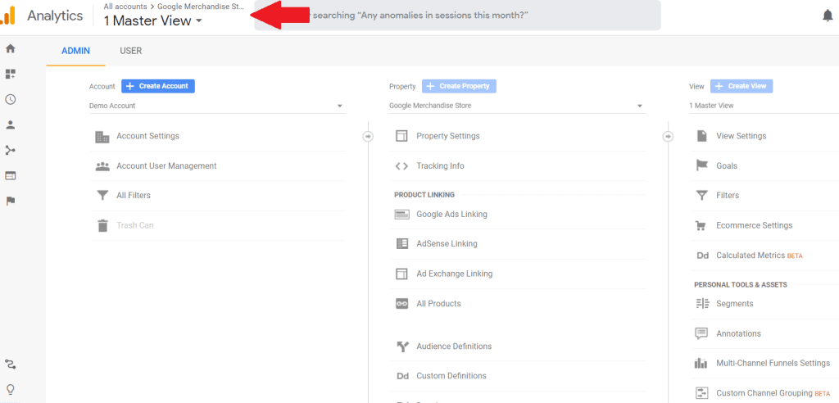This screenshot has width=839, height=403.
Task: Open Audience Definitions text link
Action: click(454, 346)
